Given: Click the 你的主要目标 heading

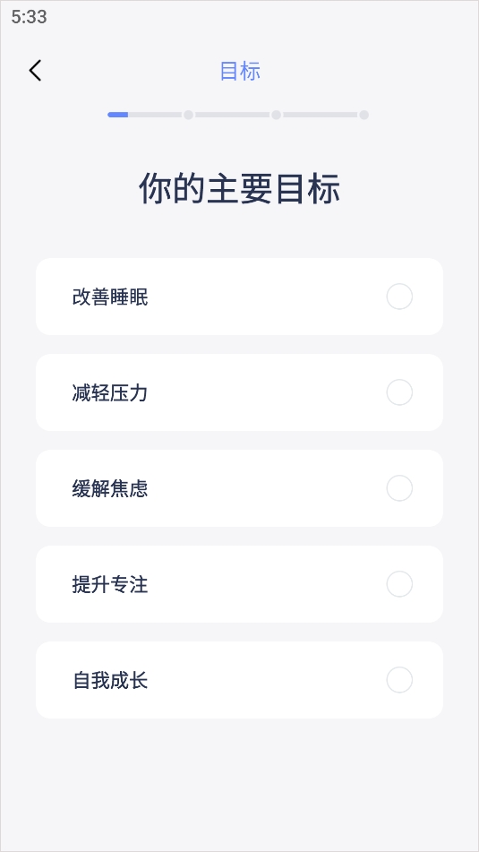Looking at the screenshot, I should 240,188.
